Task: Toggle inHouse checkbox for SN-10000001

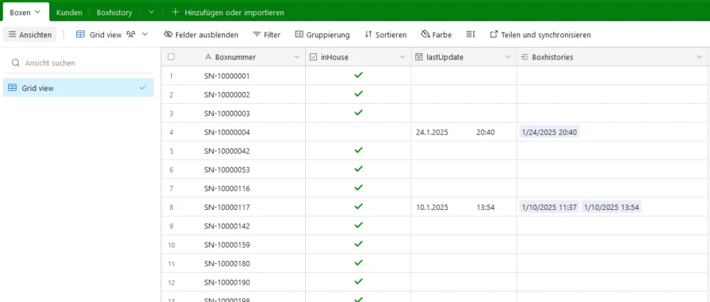Action: pos(358,75)
